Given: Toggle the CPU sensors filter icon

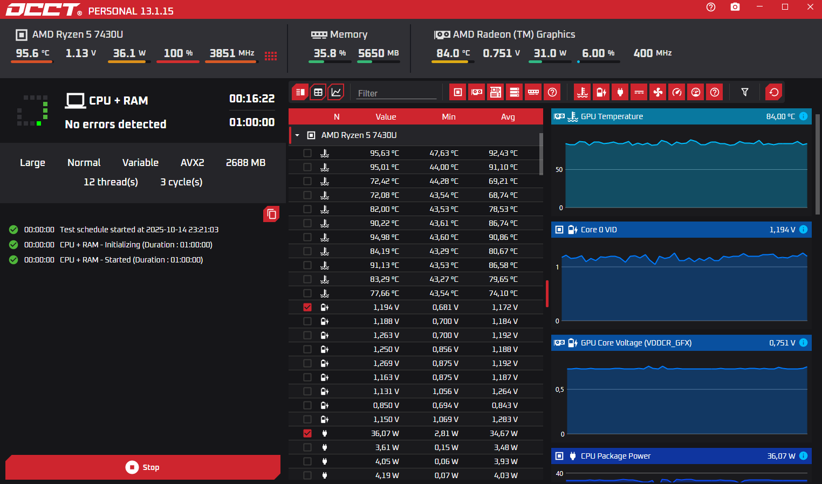Looking at the screenshot, I should point(458,92).
